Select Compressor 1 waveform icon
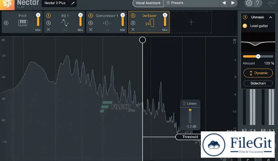278x161 pixels. [107, 23]
